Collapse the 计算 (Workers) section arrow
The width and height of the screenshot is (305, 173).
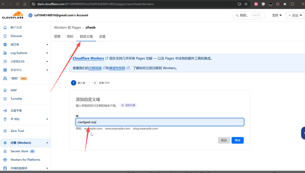pos(47,143)
